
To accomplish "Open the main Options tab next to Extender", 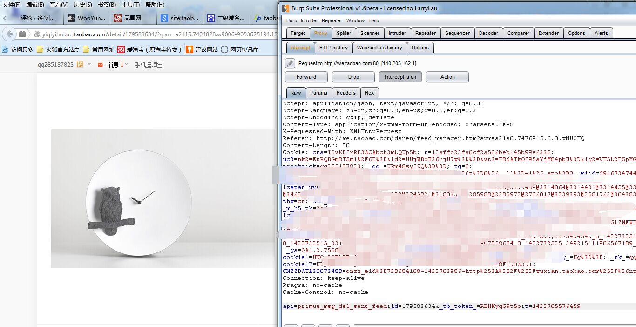I will point(576,33).
